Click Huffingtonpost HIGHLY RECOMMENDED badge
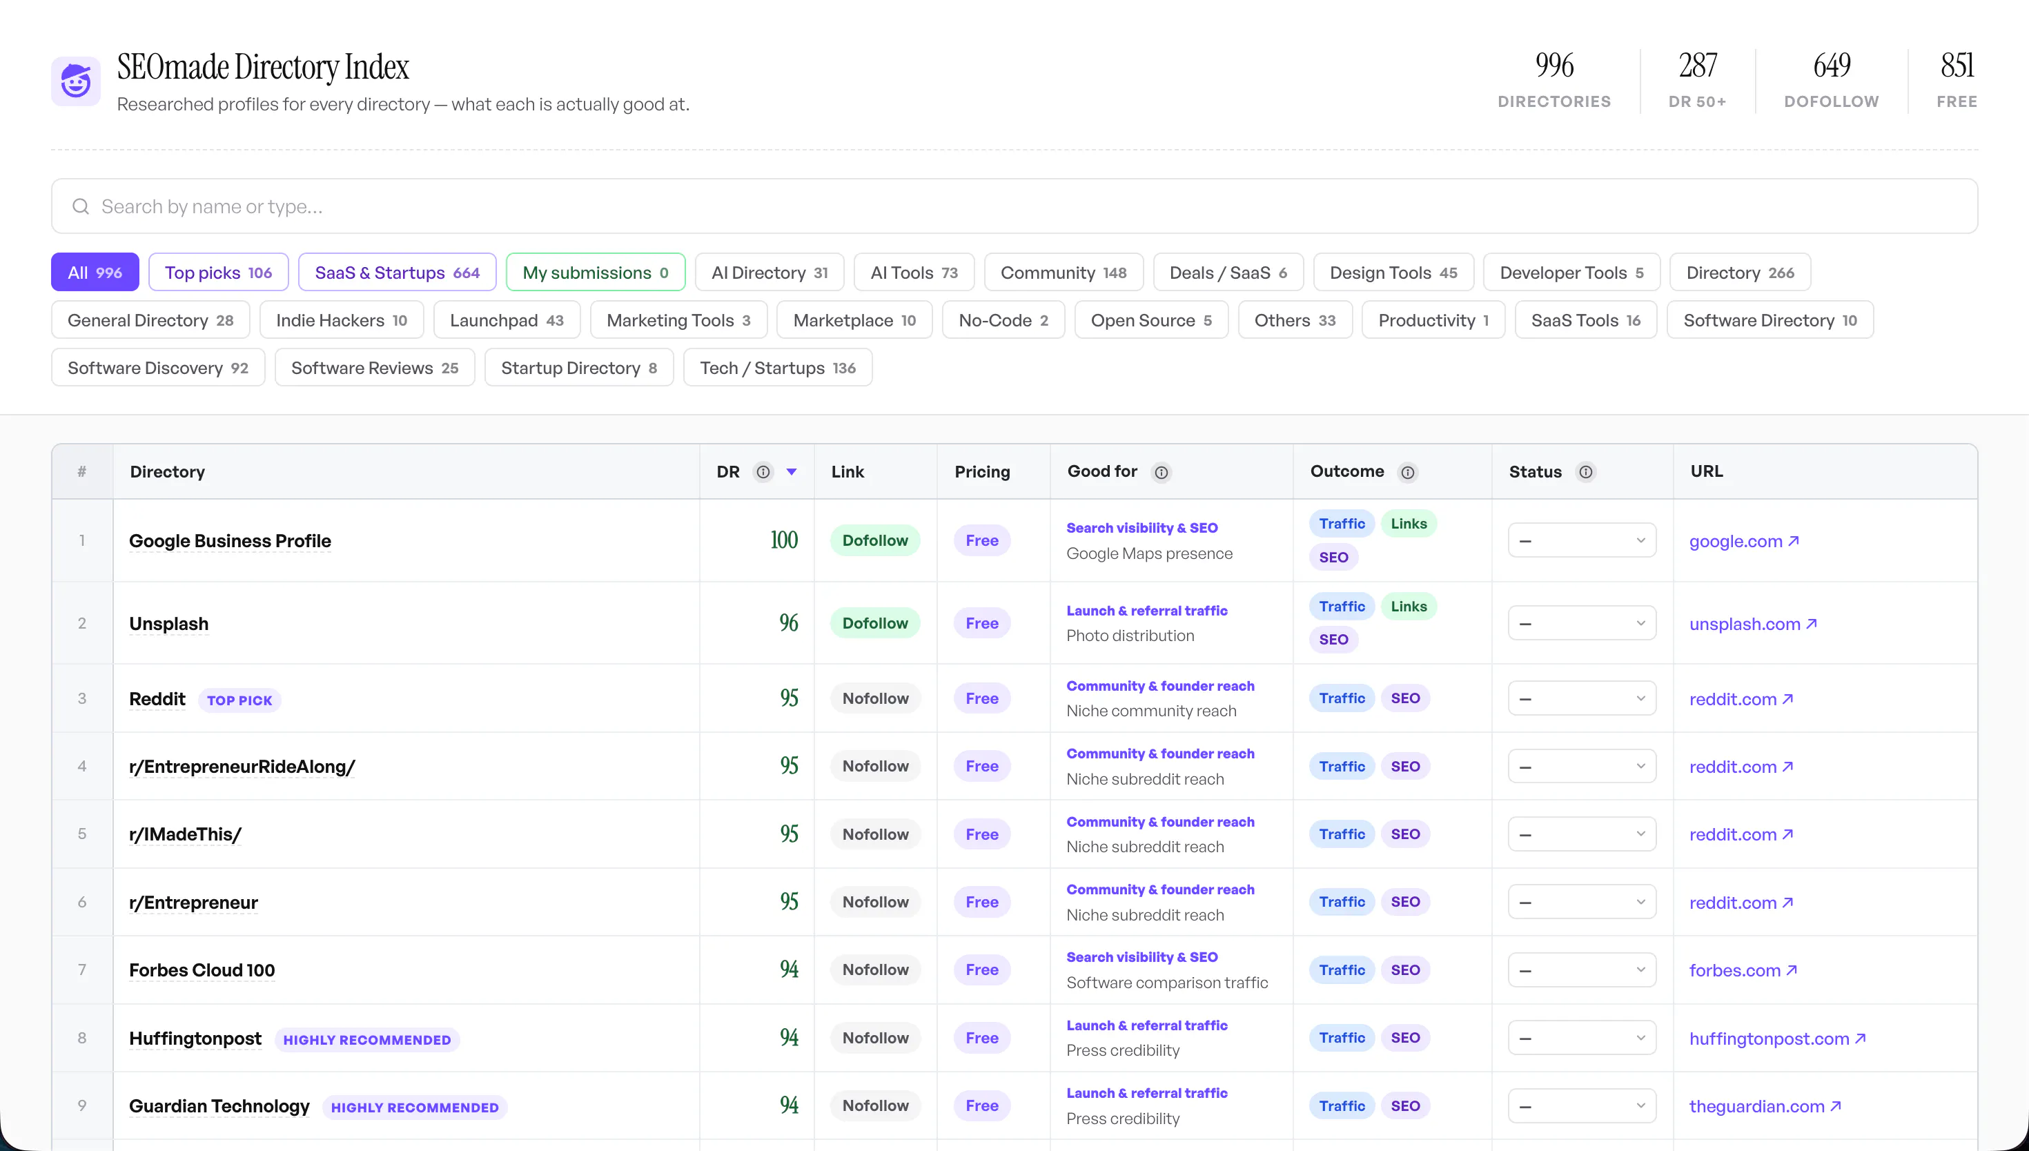The height and width of the screenshot is (1151, 2029). 368,1039
